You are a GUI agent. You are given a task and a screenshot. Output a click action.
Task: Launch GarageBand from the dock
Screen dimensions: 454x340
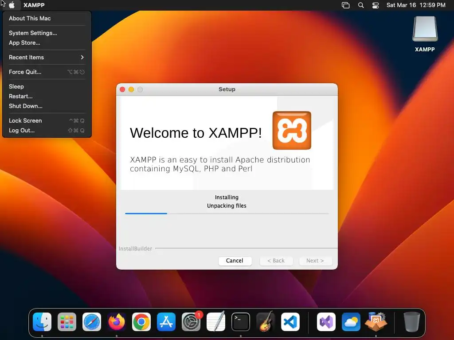click(266, 321)
